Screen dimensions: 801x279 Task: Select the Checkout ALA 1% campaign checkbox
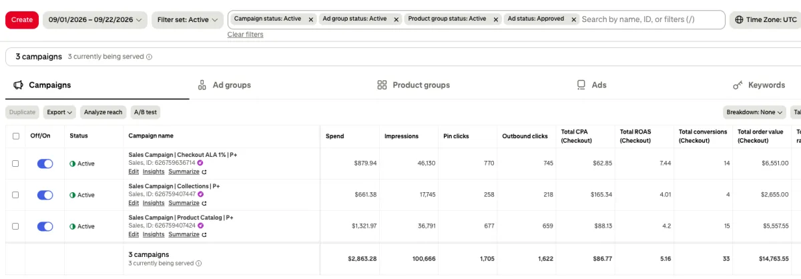(x=16, y=164)
